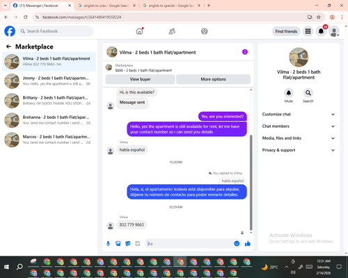Image resolution: width=348 pixels, height=278 pixels.
Task: Click the Hola Spanish reply message bubble
Action: click(x=187, y=192)
